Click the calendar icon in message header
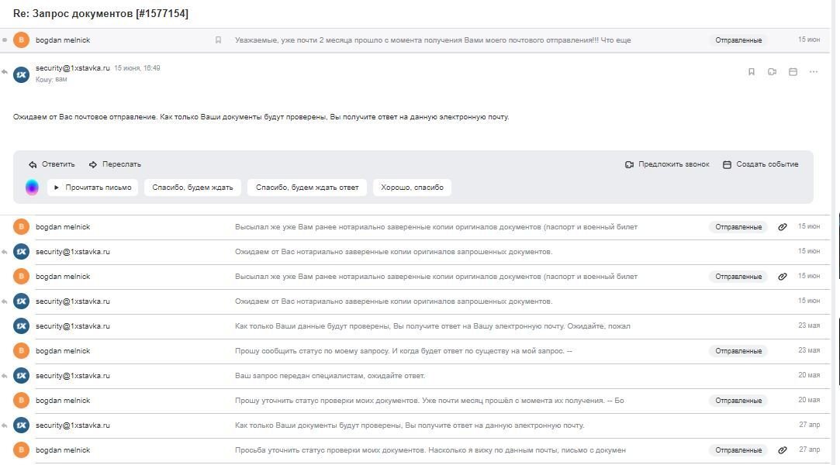This screenshot has height=465, width=840. (793, 72)
